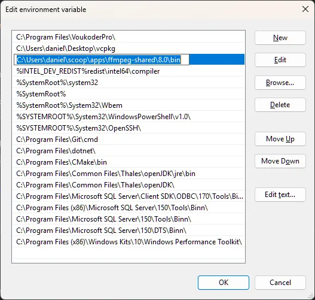
Task: Move the selected entry down
Action: [280, 161]
